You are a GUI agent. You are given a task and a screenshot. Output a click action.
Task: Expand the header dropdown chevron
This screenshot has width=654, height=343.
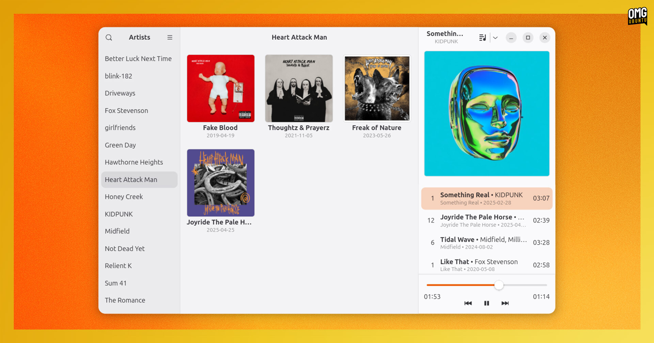coord(495,38)
